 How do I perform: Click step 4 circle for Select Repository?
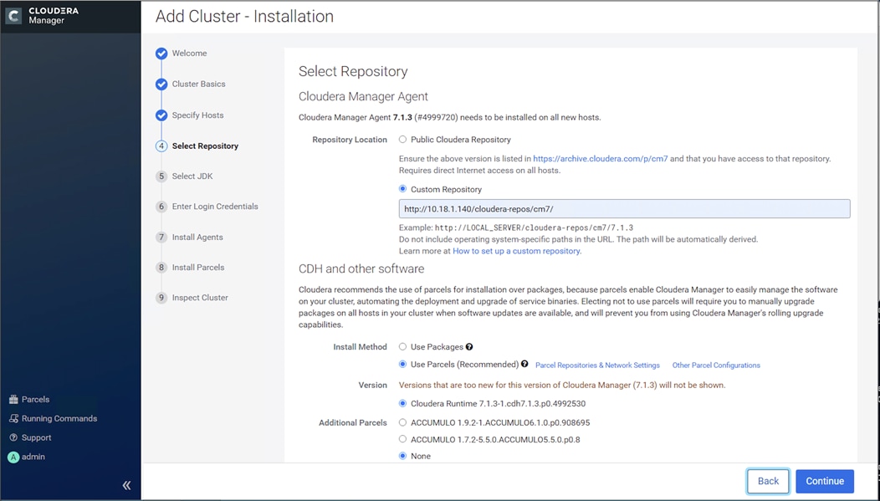coord(161,146)
